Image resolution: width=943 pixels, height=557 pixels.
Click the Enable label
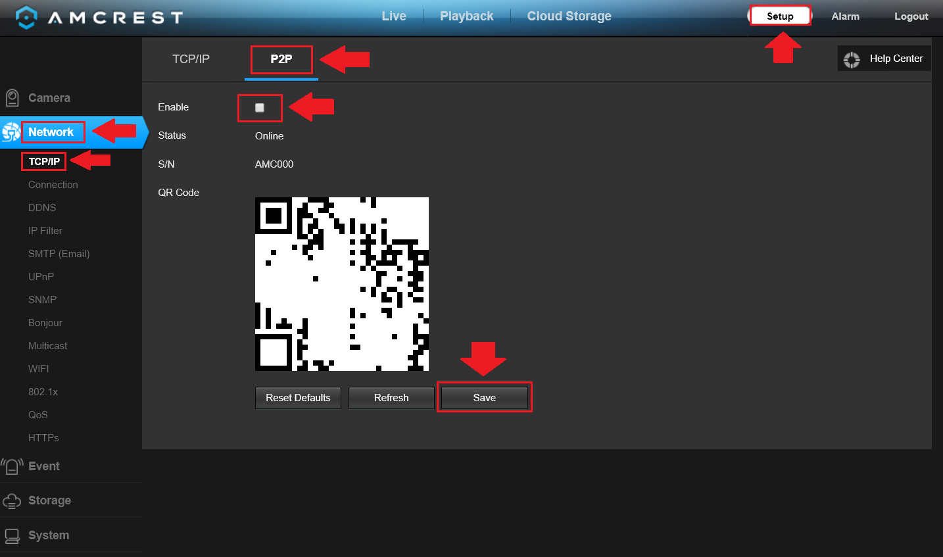174,107
